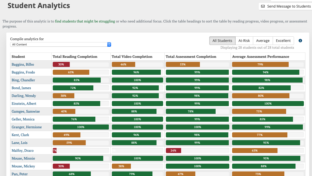The width and height of the screenshot is (312, 176).
Task: Select the All Students filter tab
Action: click(222, 41)
